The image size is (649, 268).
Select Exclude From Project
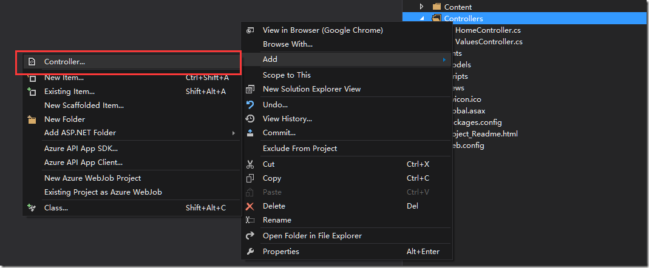pos(300,149)
